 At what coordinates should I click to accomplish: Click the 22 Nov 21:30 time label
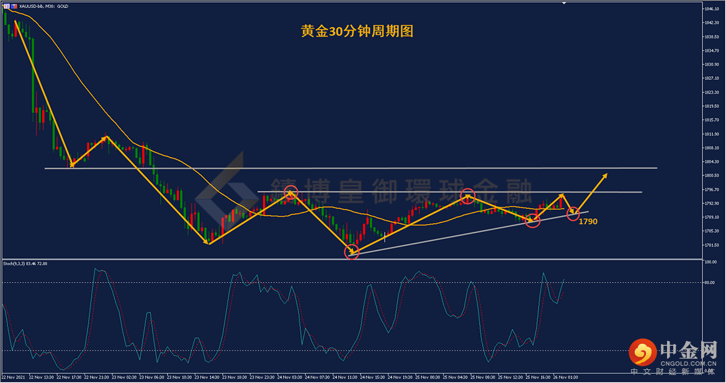97,377
